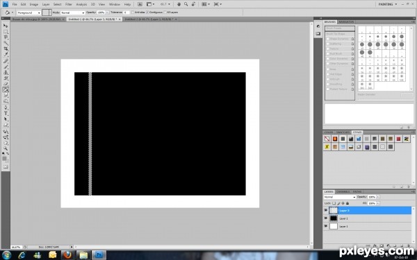The width and height of the screenshot is (417, 260).
Task: Switch to the Channels tab
Action: [x=343, y=192]
